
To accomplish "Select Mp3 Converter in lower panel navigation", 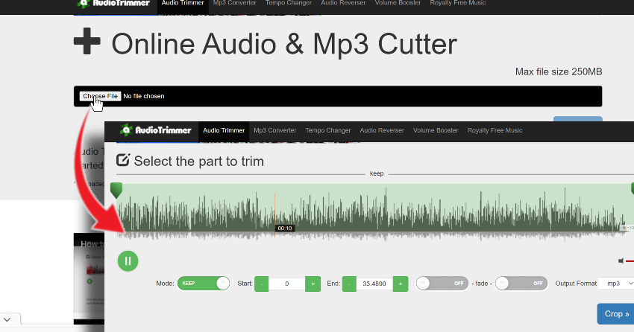I will coord(275,131).
